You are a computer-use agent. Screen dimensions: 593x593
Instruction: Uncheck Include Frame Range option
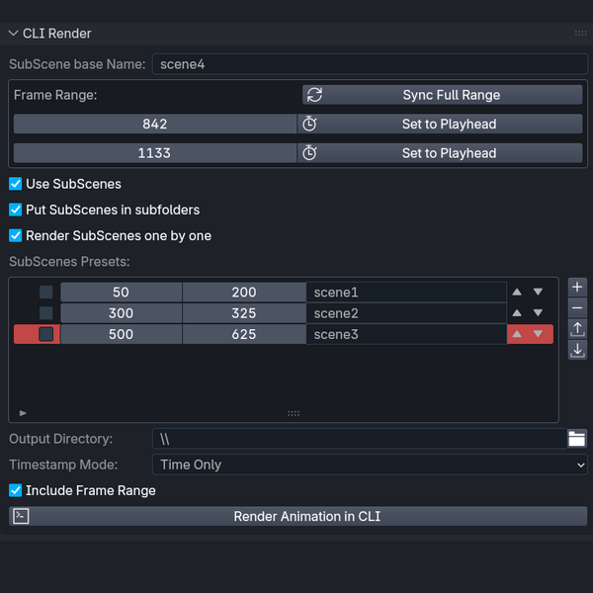pyautogui.click(x=16, y=490)
